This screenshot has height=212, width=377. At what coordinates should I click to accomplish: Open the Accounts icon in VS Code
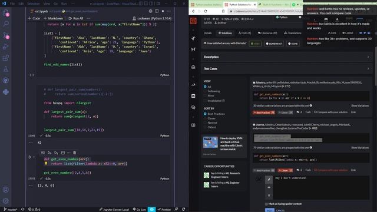tap(5, 190)
